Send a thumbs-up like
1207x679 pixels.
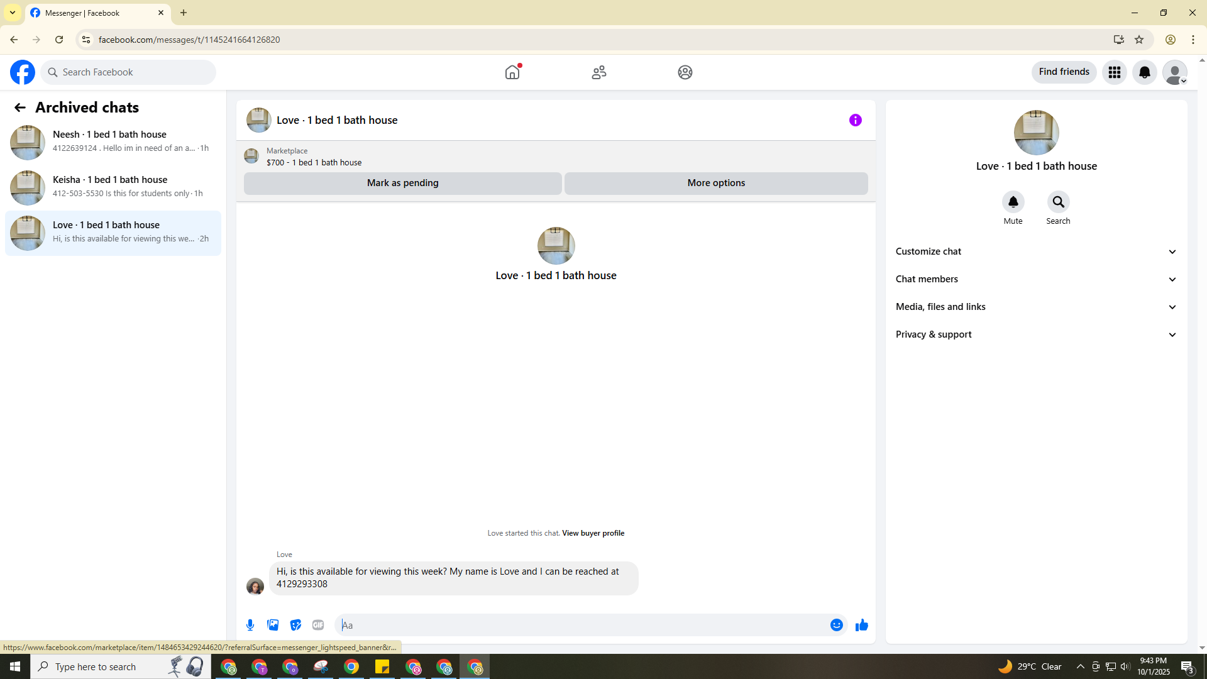pos(861,625)
